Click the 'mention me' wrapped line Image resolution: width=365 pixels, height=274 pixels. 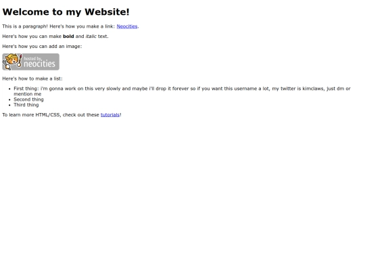(28, 94)
